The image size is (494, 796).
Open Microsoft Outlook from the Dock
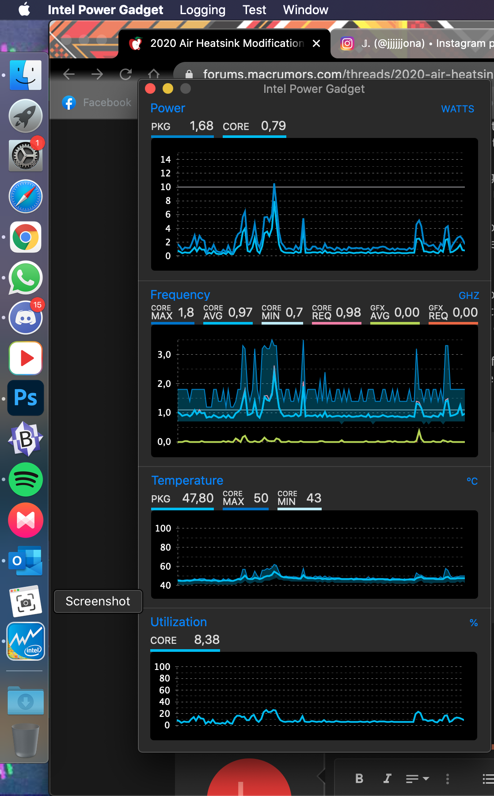pos(26,561)
